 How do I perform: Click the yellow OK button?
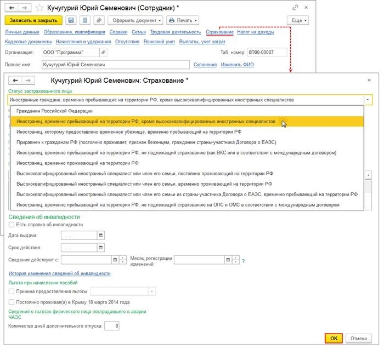pyautogui.click(x=334, y=338)
